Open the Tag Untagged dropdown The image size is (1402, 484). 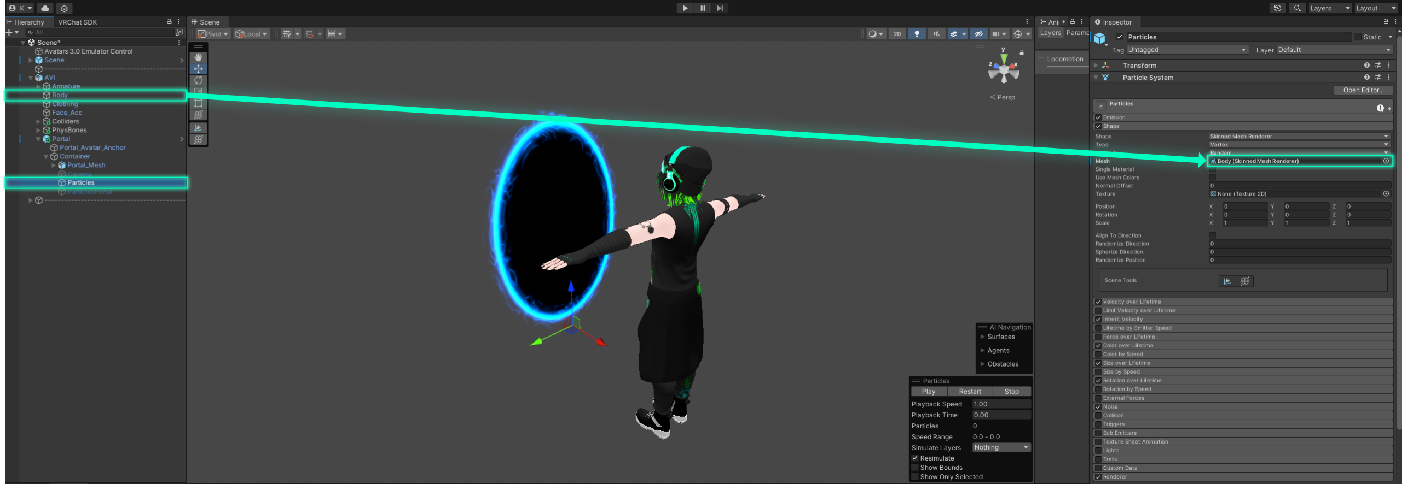pos(1187,50)
